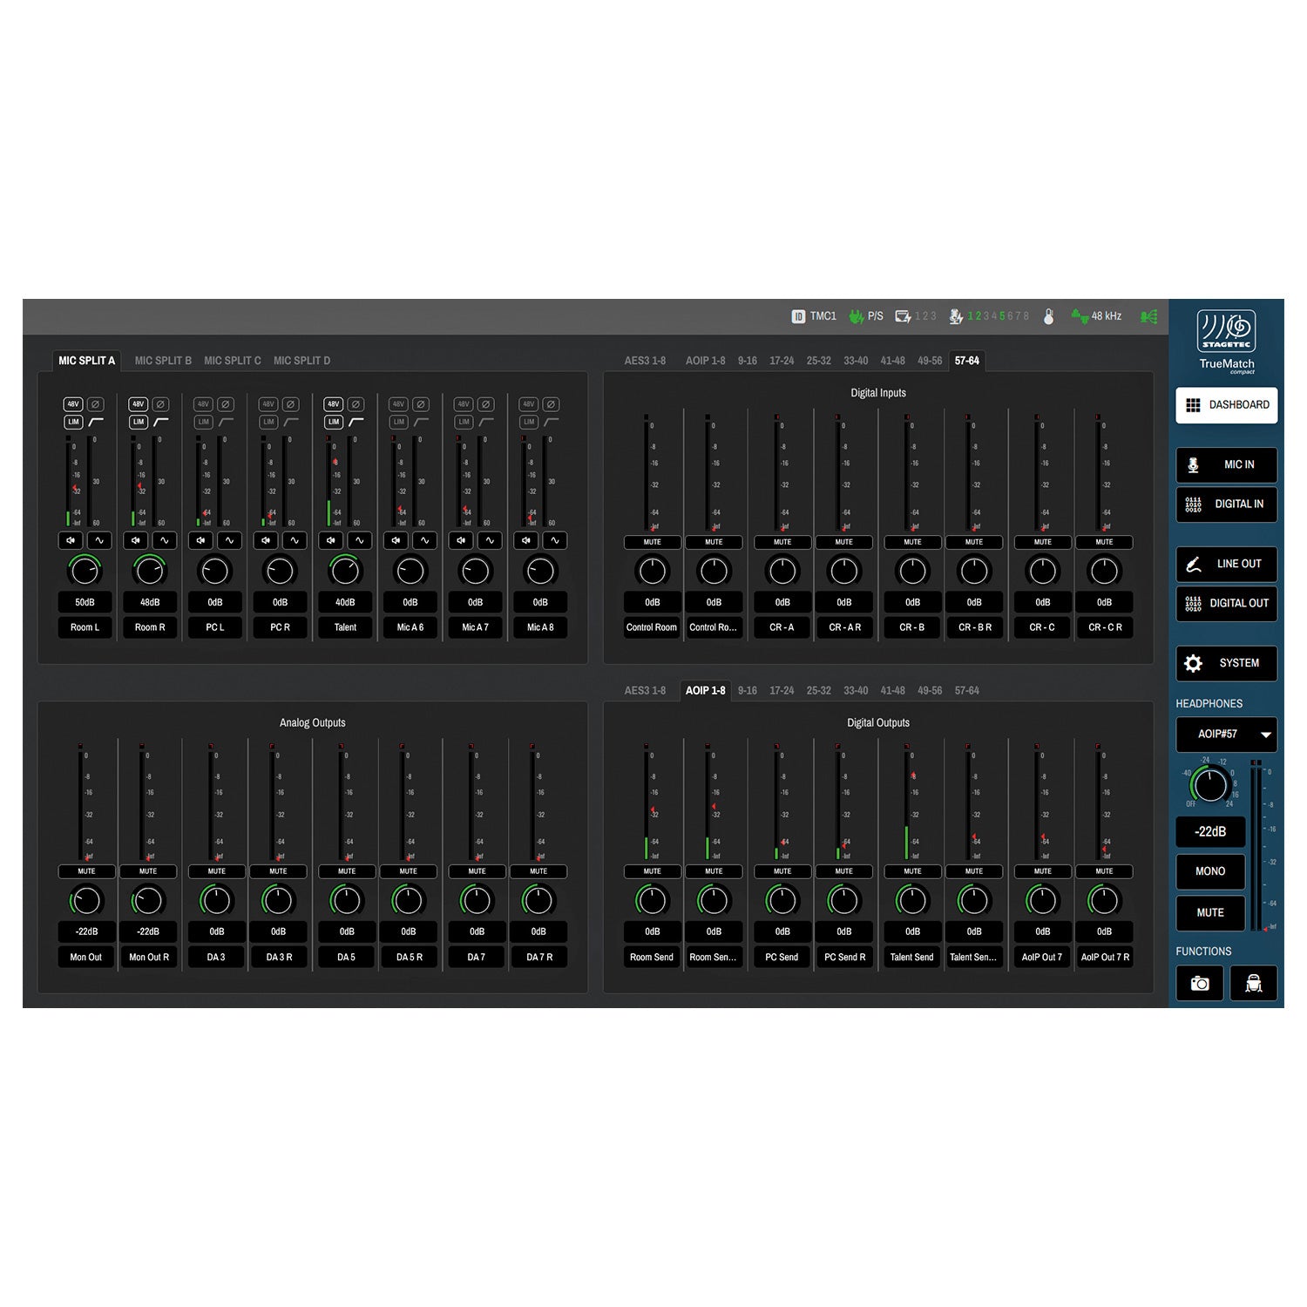The image size is (1307, 1307).
Task: Switch to MIC SPLIT C tab
Action: [x=233, y=361]
